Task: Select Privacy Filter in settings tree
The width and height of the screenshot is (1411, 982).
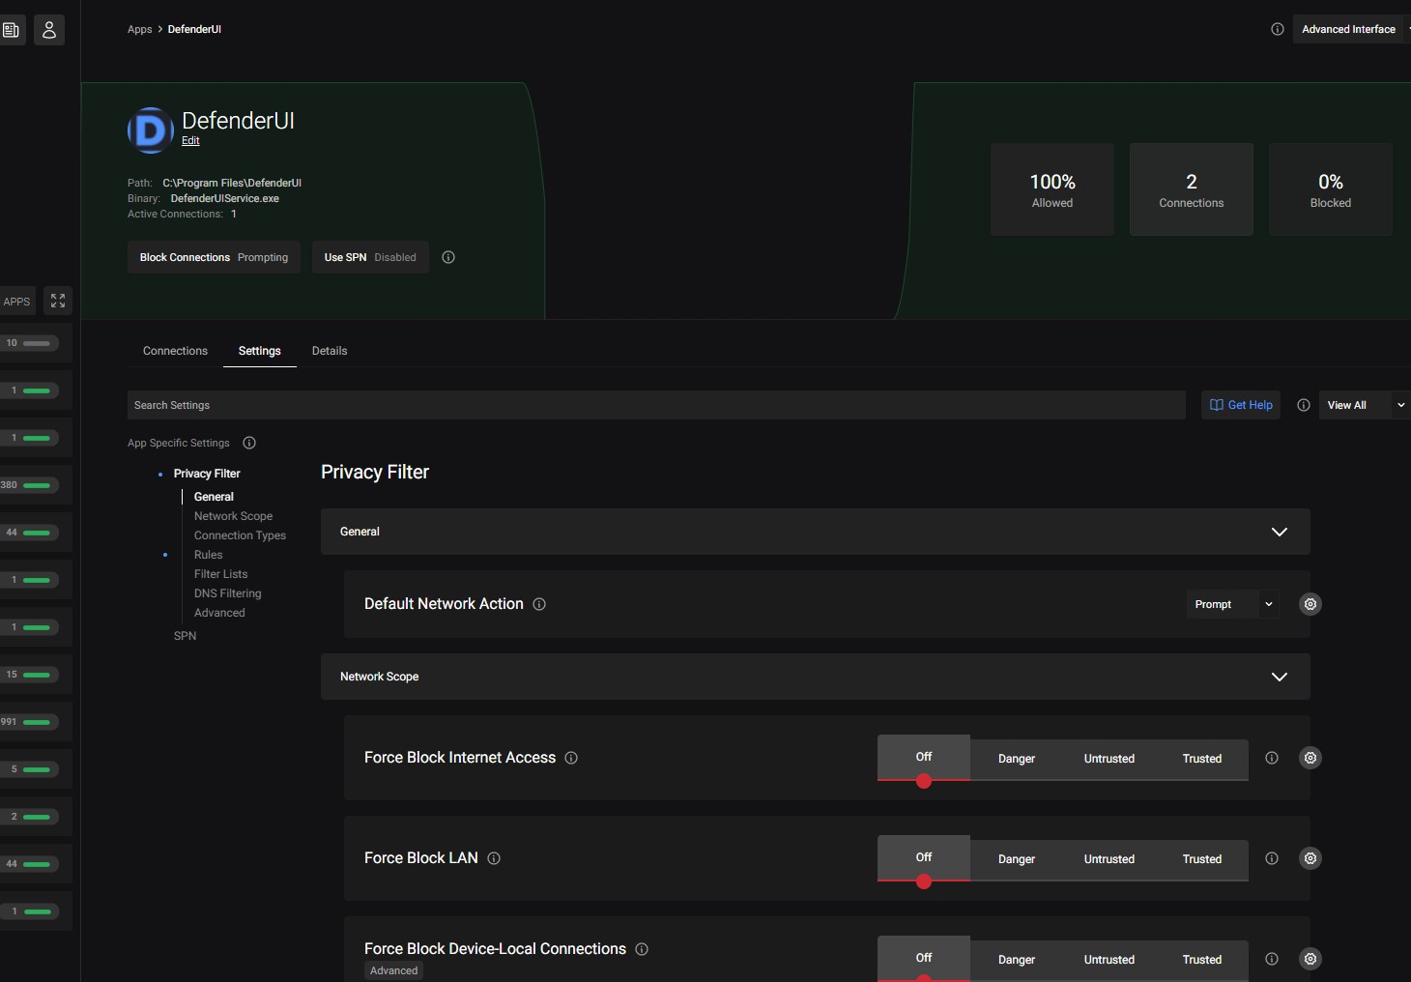Action: tap(207, 474)
